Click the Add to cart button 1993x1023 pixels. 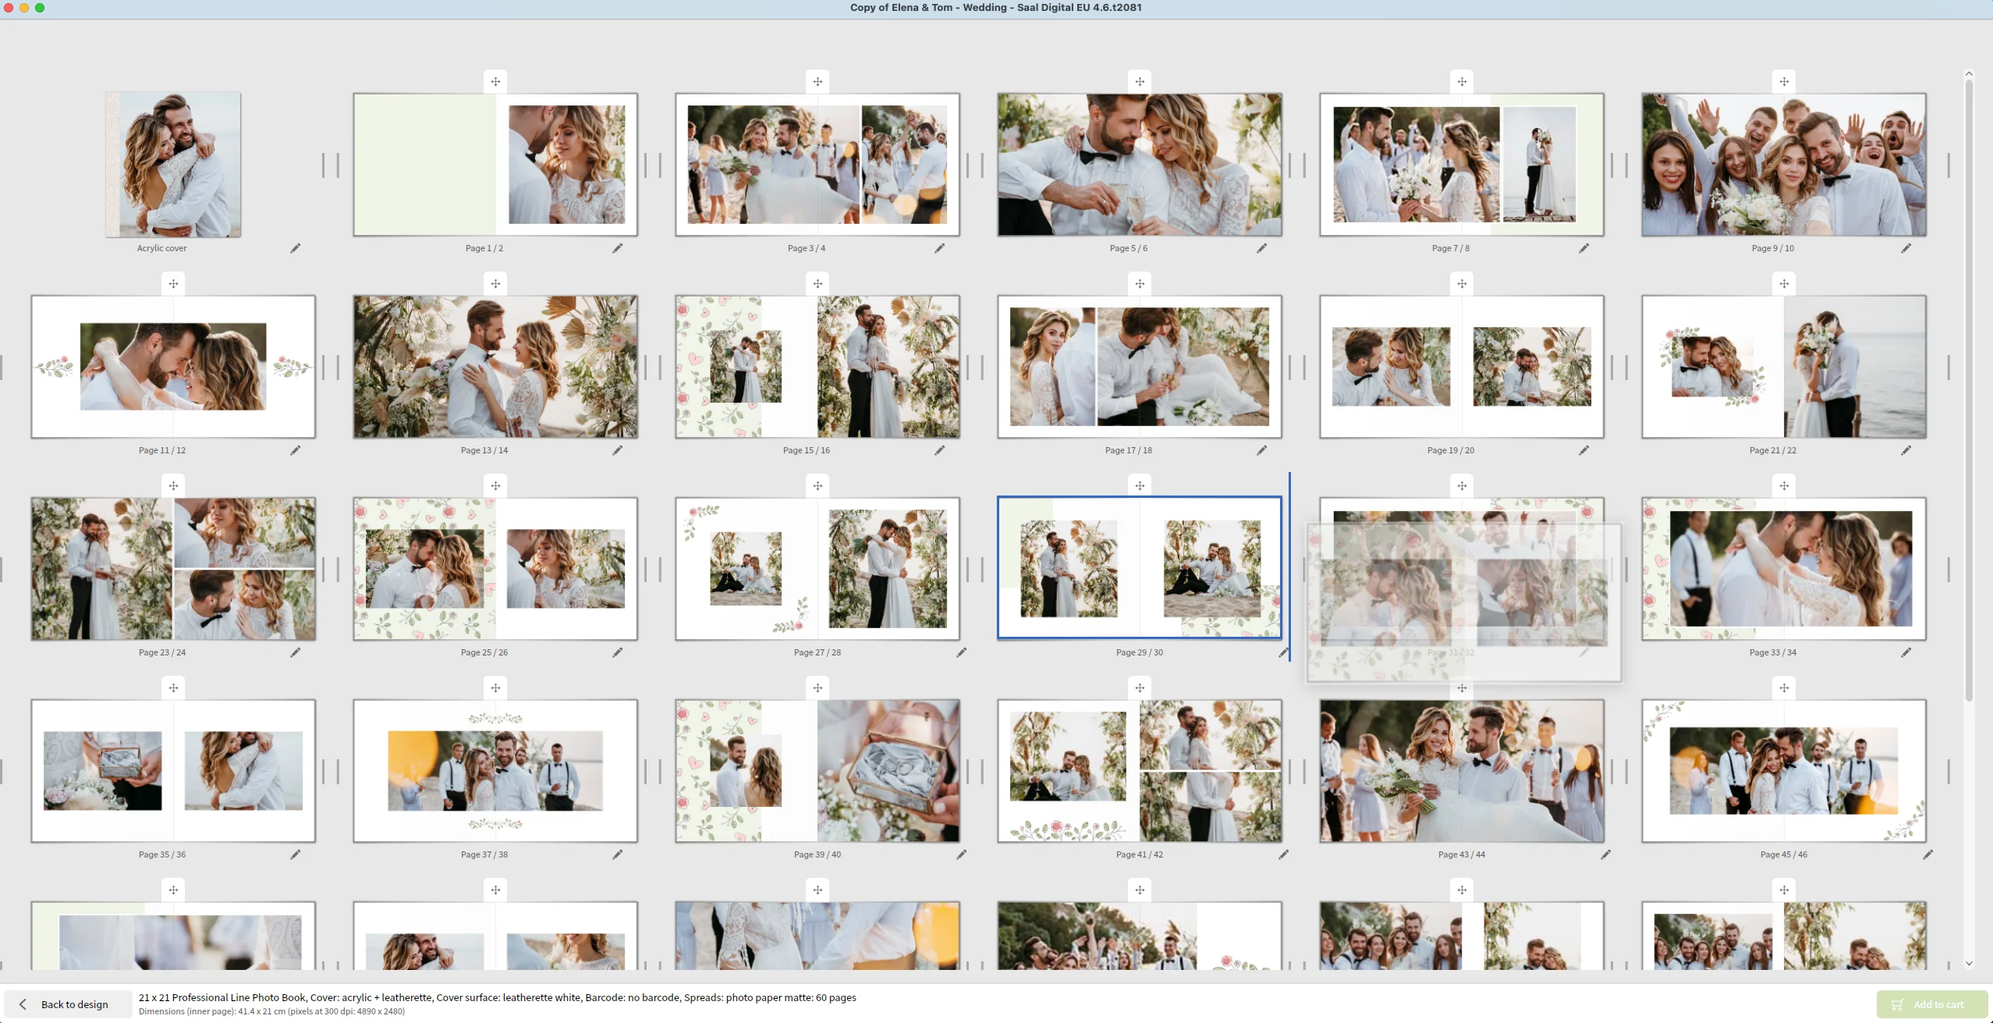[1931, 1004]
